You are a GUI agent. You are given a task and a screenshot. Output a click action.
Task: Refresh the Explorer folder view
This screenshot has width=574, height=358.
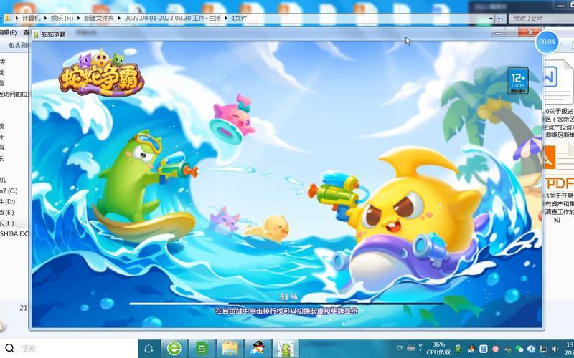500,19
